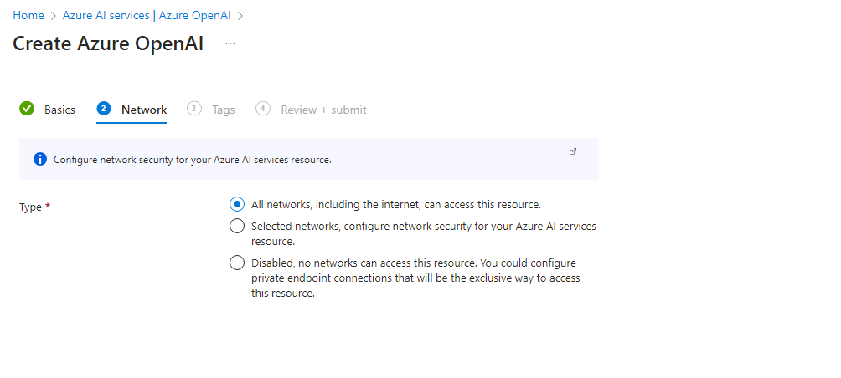Click the Network tab label

[x=144, y=110]
